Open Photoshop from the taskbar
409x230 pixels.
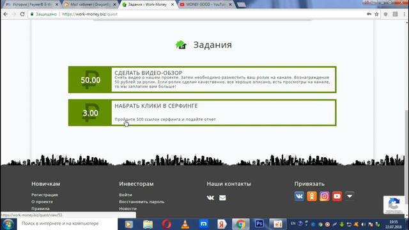tap(259, 224)
